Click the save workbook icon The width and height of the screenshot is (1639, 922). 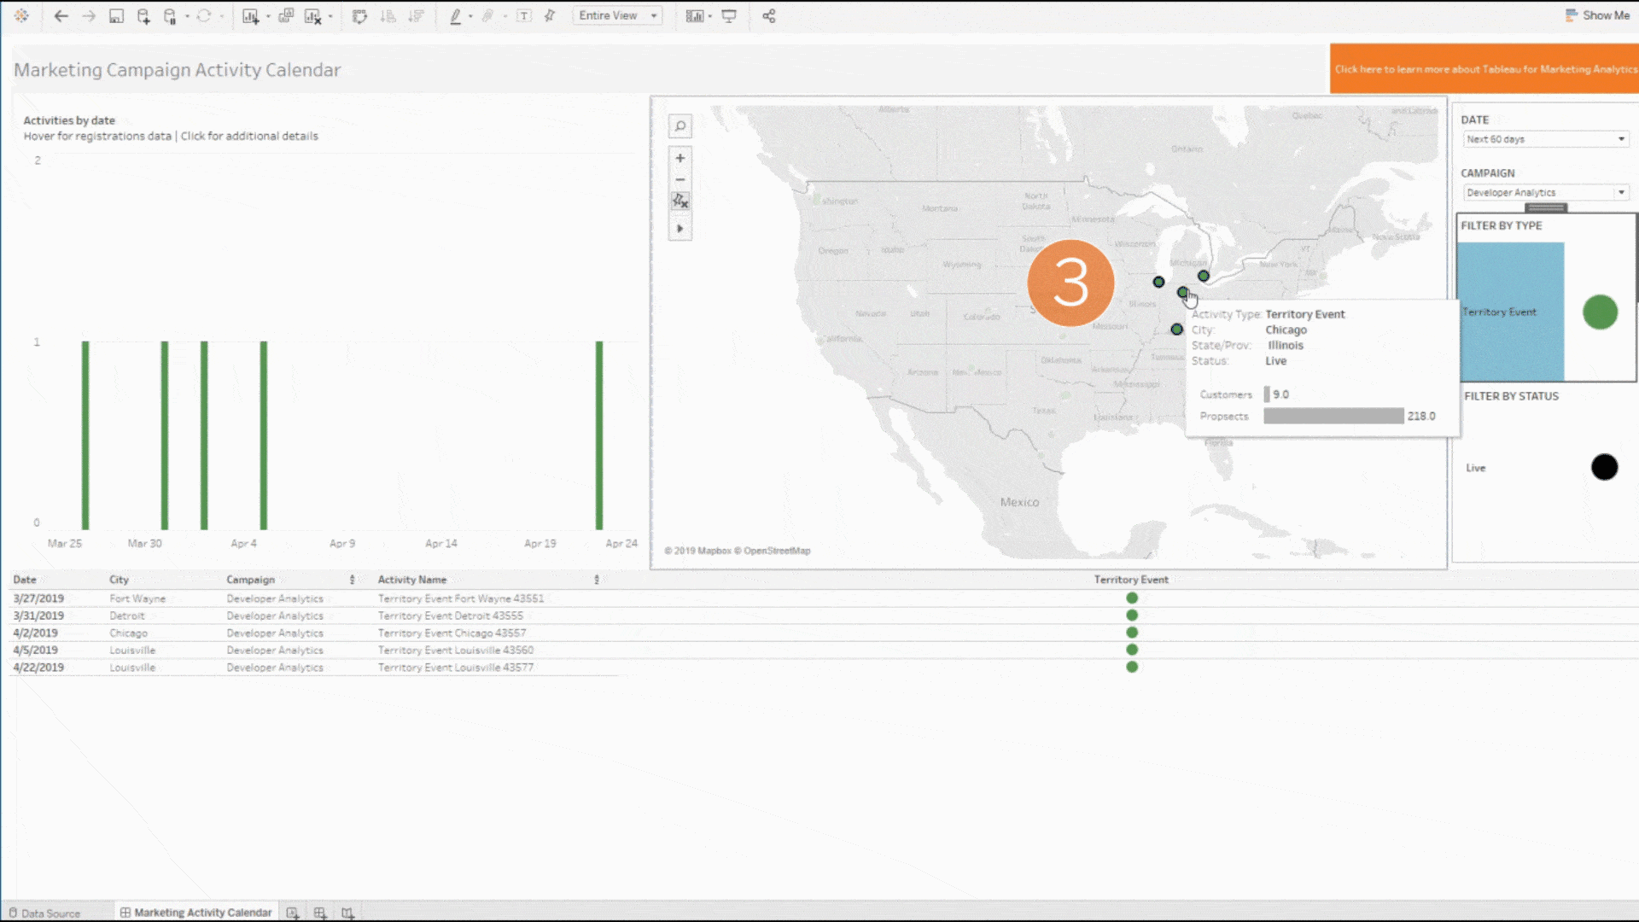coord(116,16)
